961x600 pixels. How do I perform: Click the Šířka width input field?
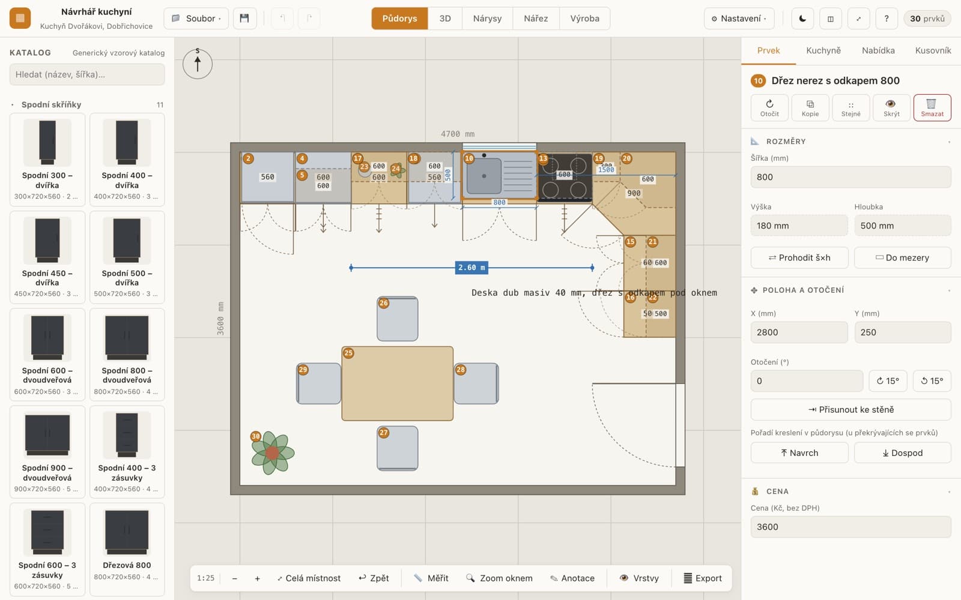(x=850, y=177)
